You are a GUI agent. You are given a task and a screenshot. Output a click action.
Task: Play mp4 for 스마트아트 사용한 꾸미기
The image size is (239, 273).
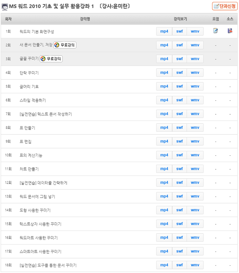(x=164, y=251)
